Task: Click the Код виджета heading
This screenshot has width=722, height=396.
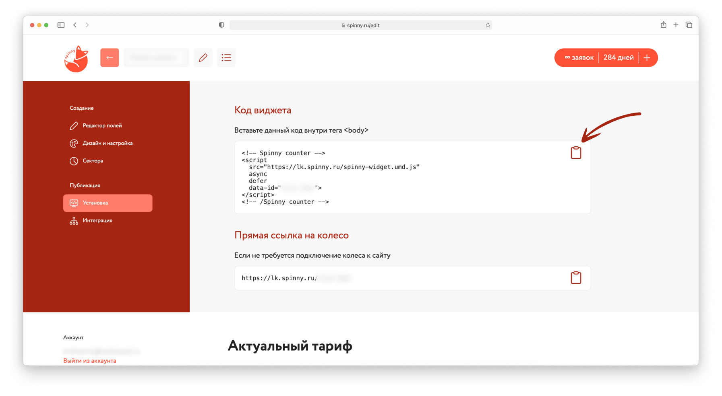Action: point(263,110)
